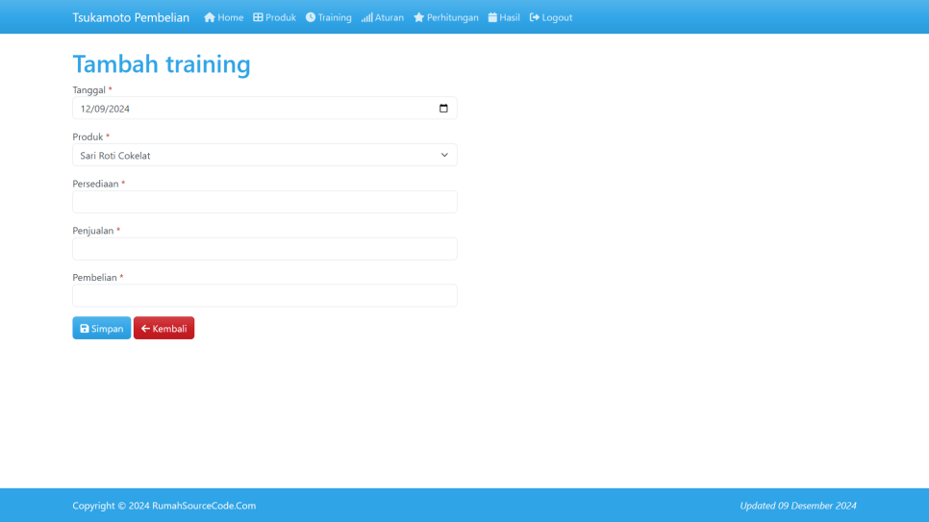The image size is (929, 522).
Task: Go to the Aturan menu item
Action: [x=389, y=17]
